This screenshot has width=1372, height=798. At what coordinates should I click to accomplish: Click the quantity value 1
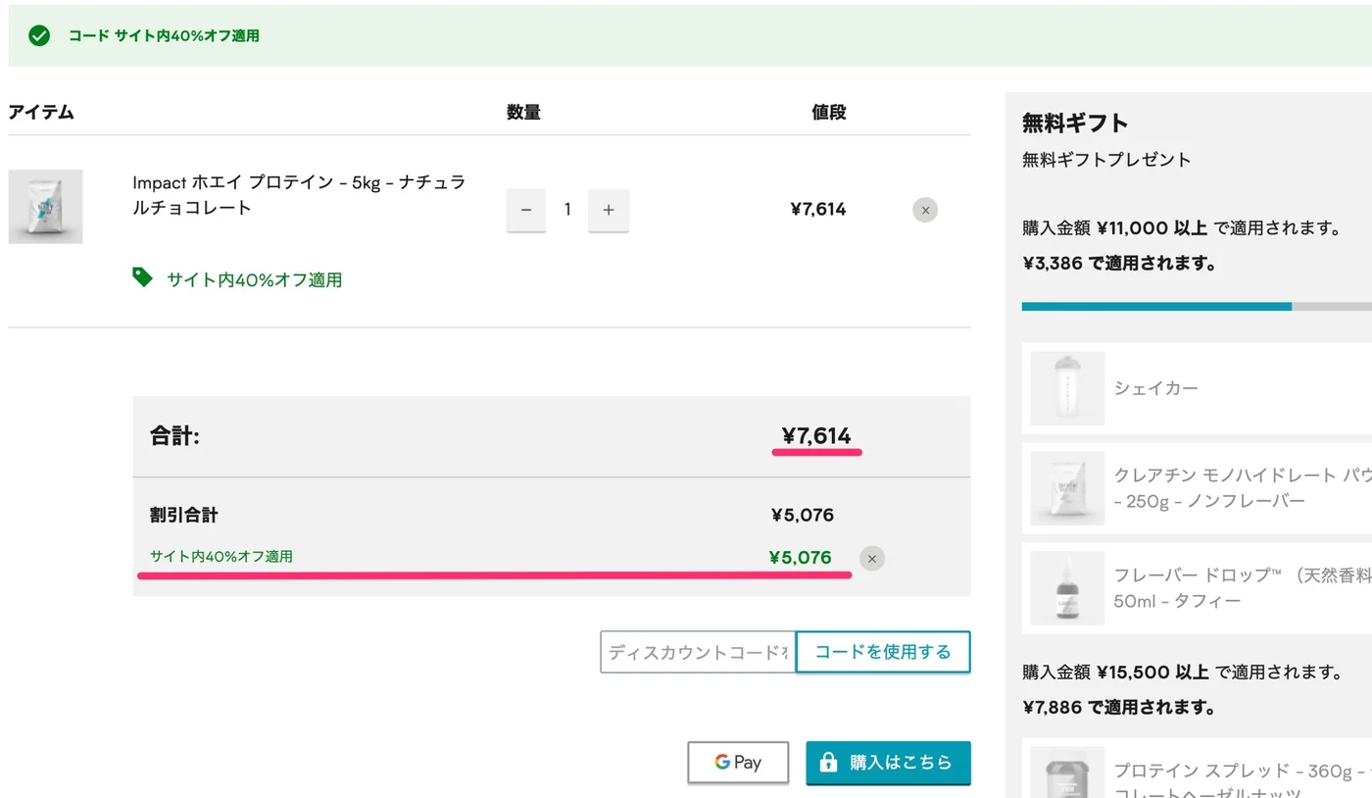coord(567,210)
